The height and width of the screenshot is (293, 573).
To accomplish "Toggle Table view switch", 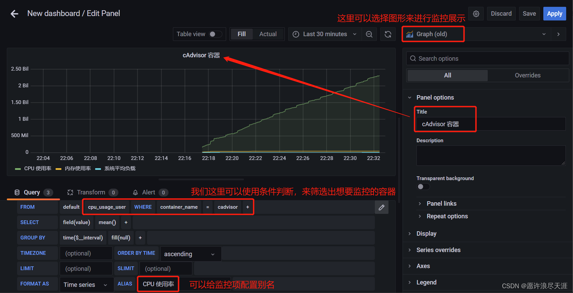I will click(216, 34).
